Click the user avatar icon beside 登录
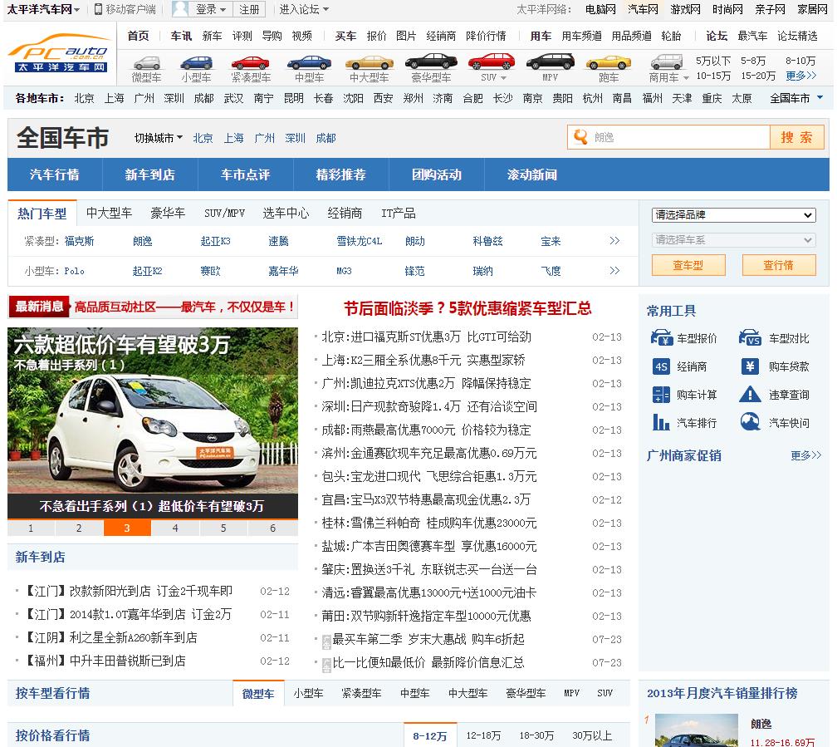Screen dimensions: 837x747 point(181,9)
